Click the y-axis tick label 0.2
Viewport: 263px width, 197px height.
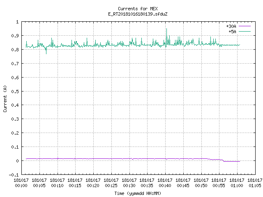(15, 133)
